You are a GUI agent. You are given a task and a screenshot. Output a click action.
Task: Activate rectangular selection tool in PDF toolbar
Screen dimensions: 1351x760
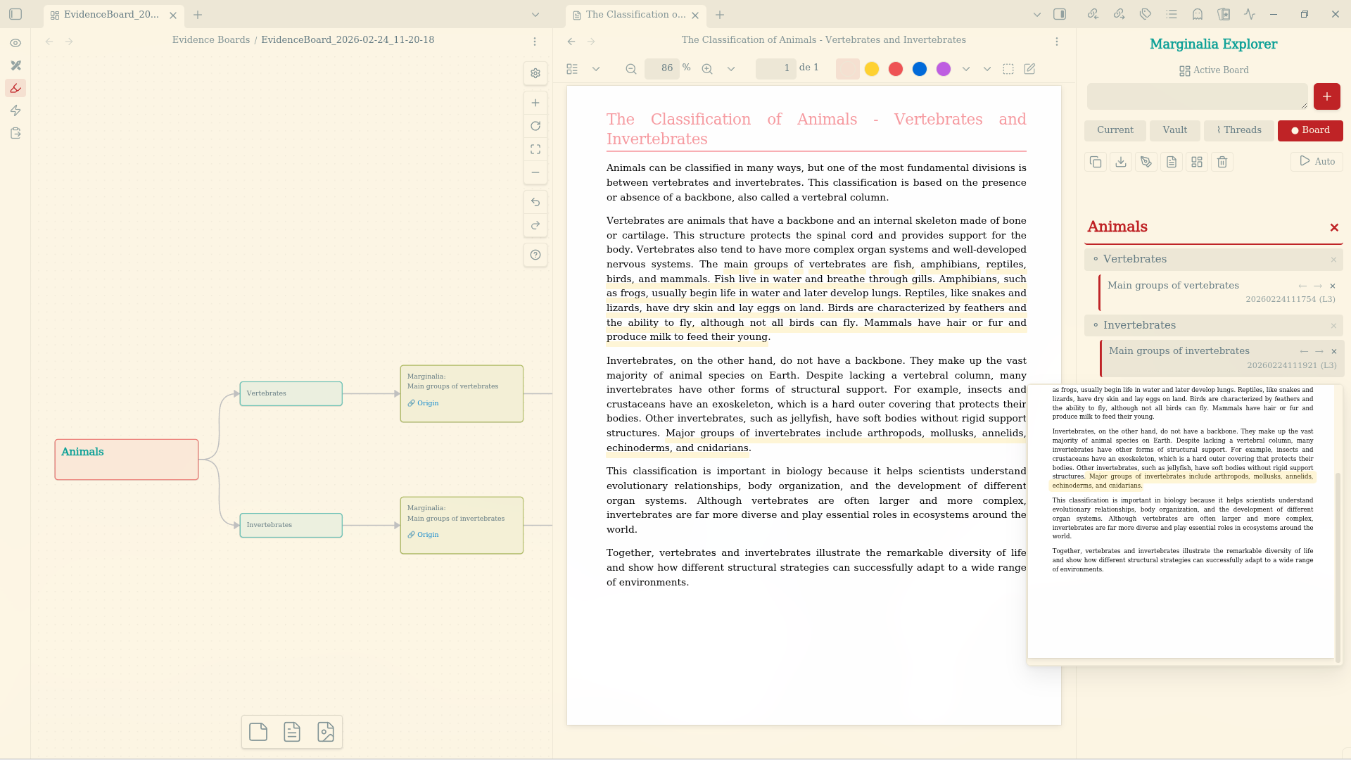click(x=1008, y=69)
